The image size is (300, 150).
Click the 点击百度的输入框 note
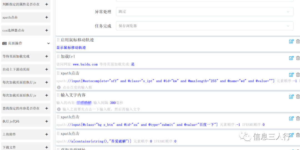coord(77,87)
